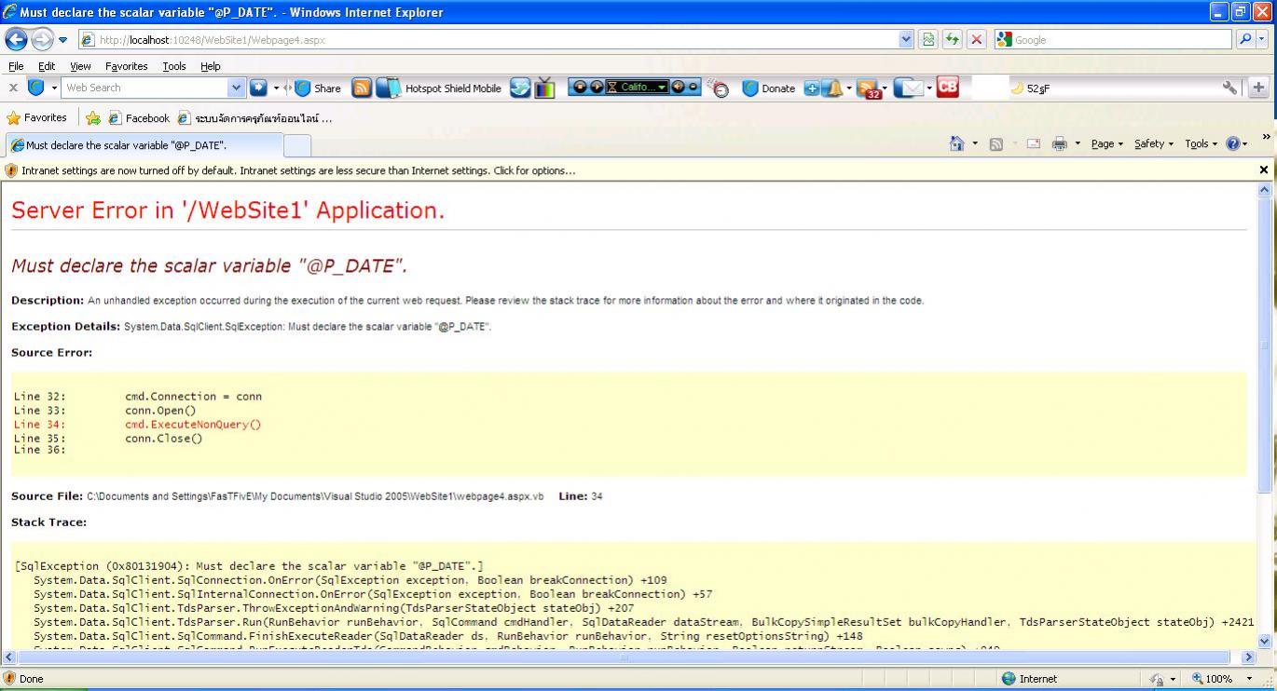Open a new tab with blank tab button
The width and height of the screenshot is (1277, 691).
click(297, 145)
